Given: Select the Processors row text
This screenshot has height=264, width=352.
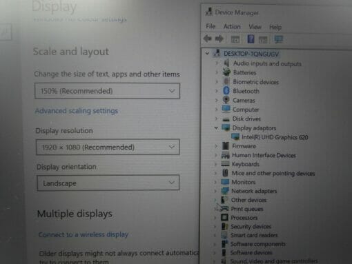Looking at the screenshot, I should (244, 217).
